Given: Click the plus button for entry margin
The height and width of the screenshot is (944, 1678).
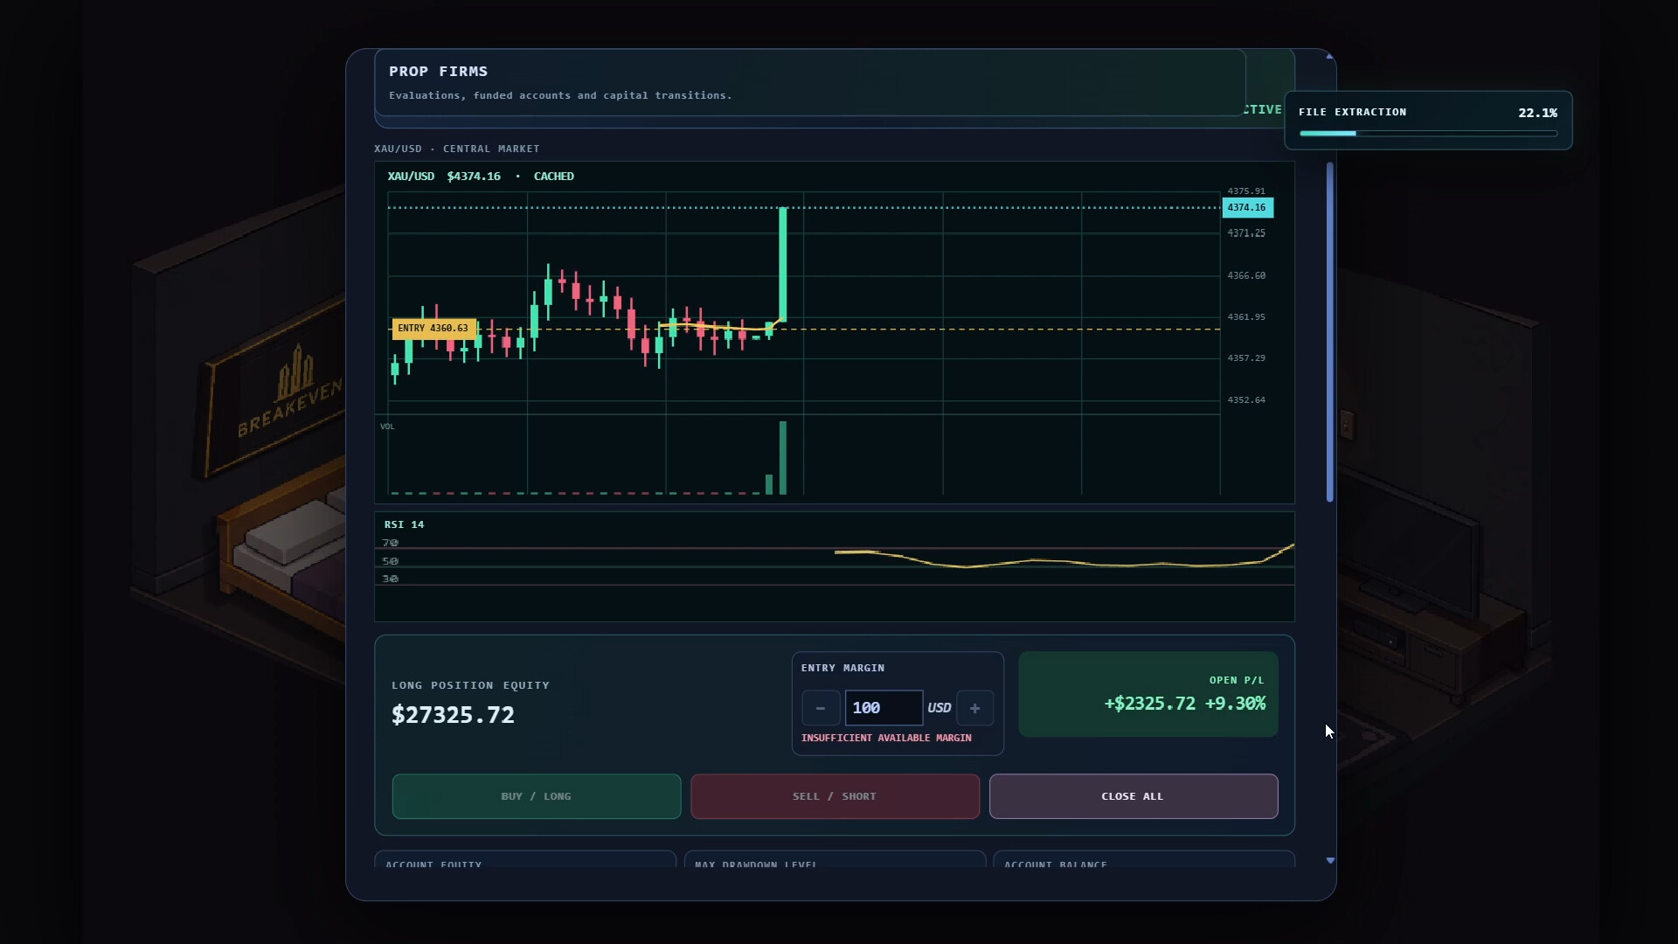Looking at the screenshot, I should click(x=974, y=708).
